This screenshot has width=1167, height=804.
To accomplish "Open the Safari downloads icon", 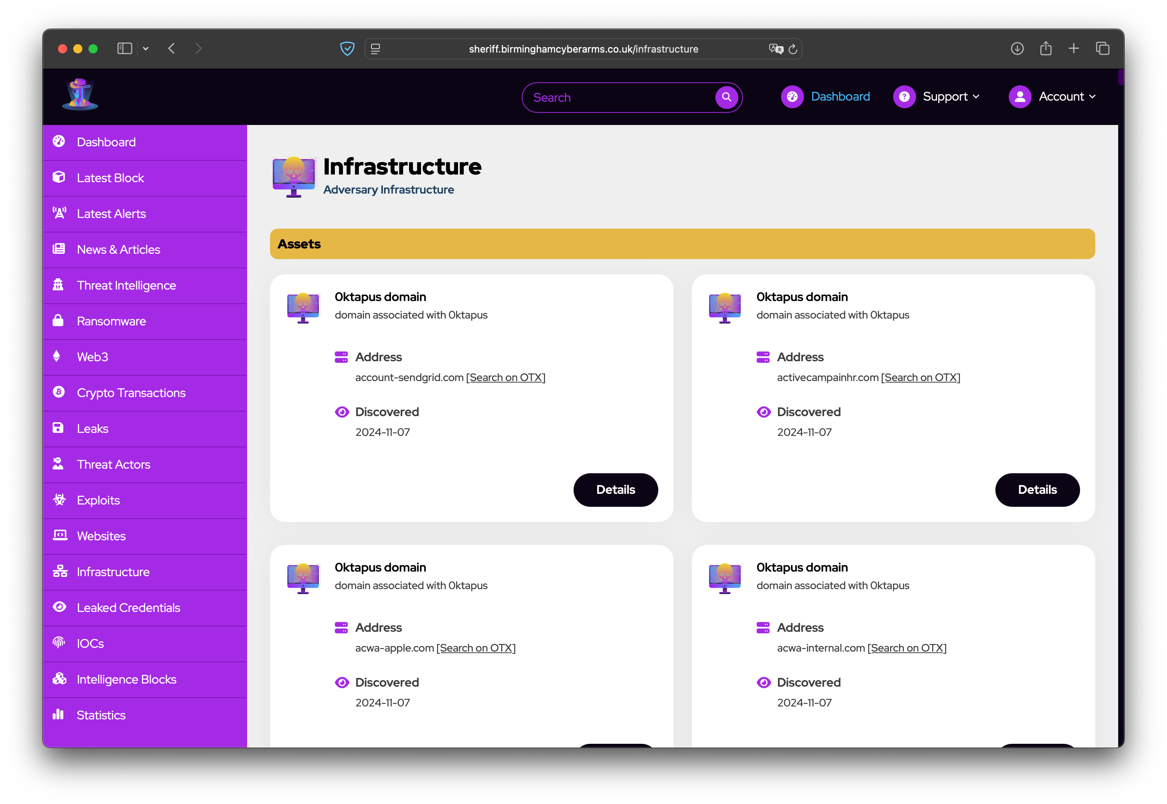I will coord(1017,48).
